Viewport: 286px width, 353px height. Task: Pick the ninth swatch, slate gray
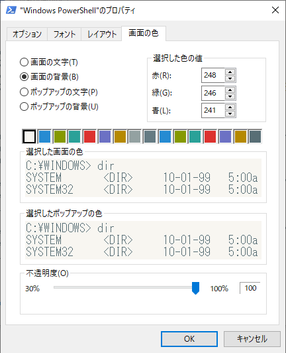pos(150,137)
